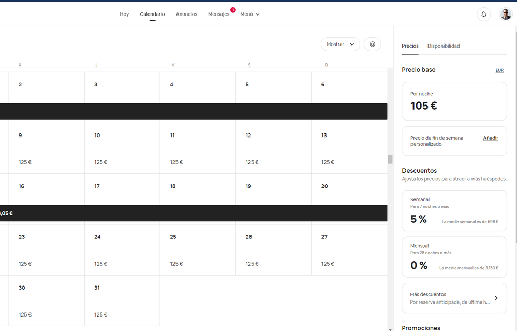Change currency via EUR link
This screenshot has height=331, width=517.
click(499, 70)
